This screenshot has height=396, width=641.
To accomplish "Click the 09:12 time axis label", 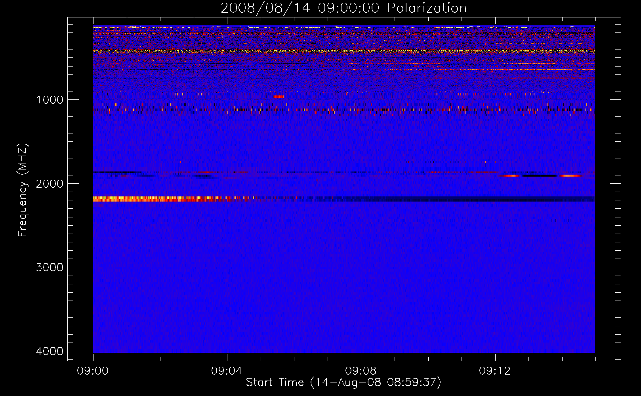I will pyautogui.click(x=494, y=371).
